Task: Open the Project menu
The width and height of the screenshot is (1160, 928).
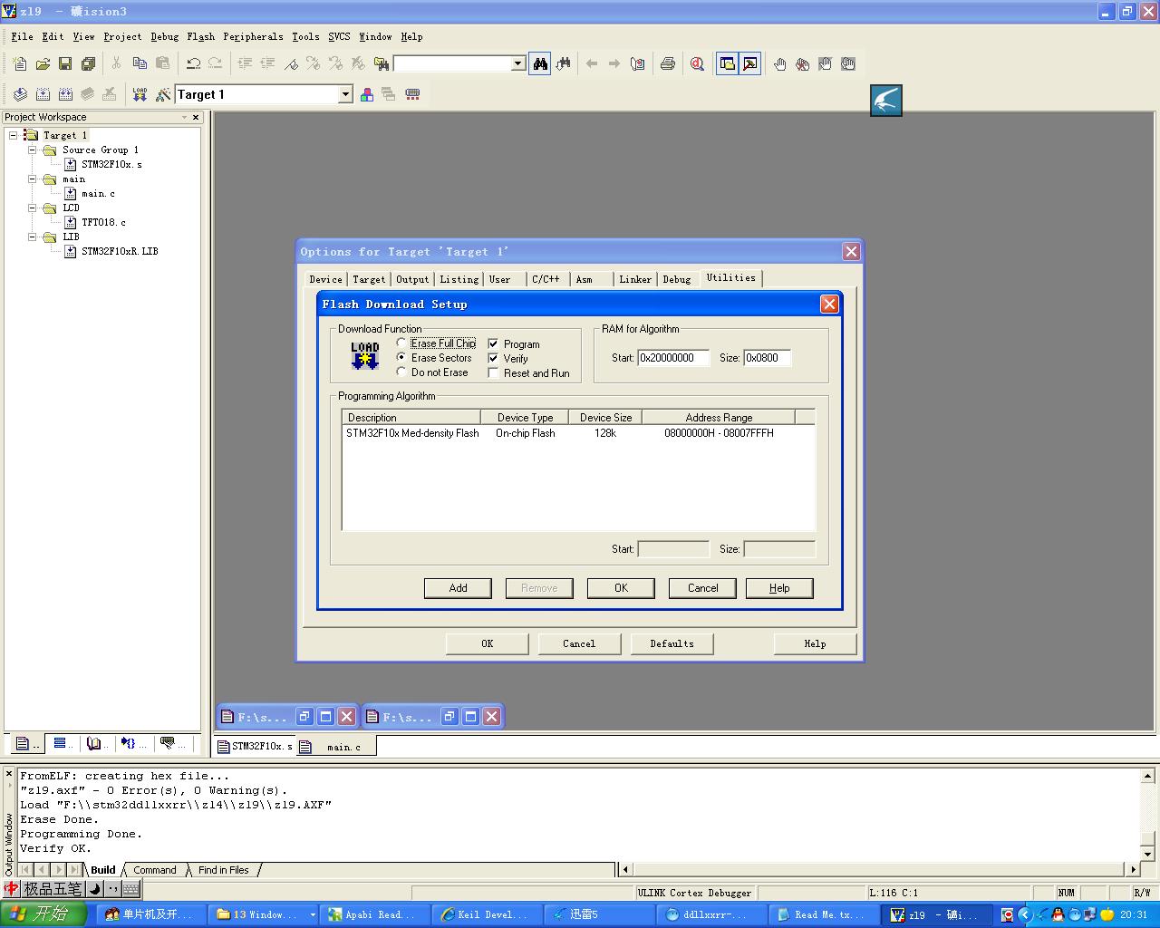Action: pyautogui.click(x=122, y=36)
